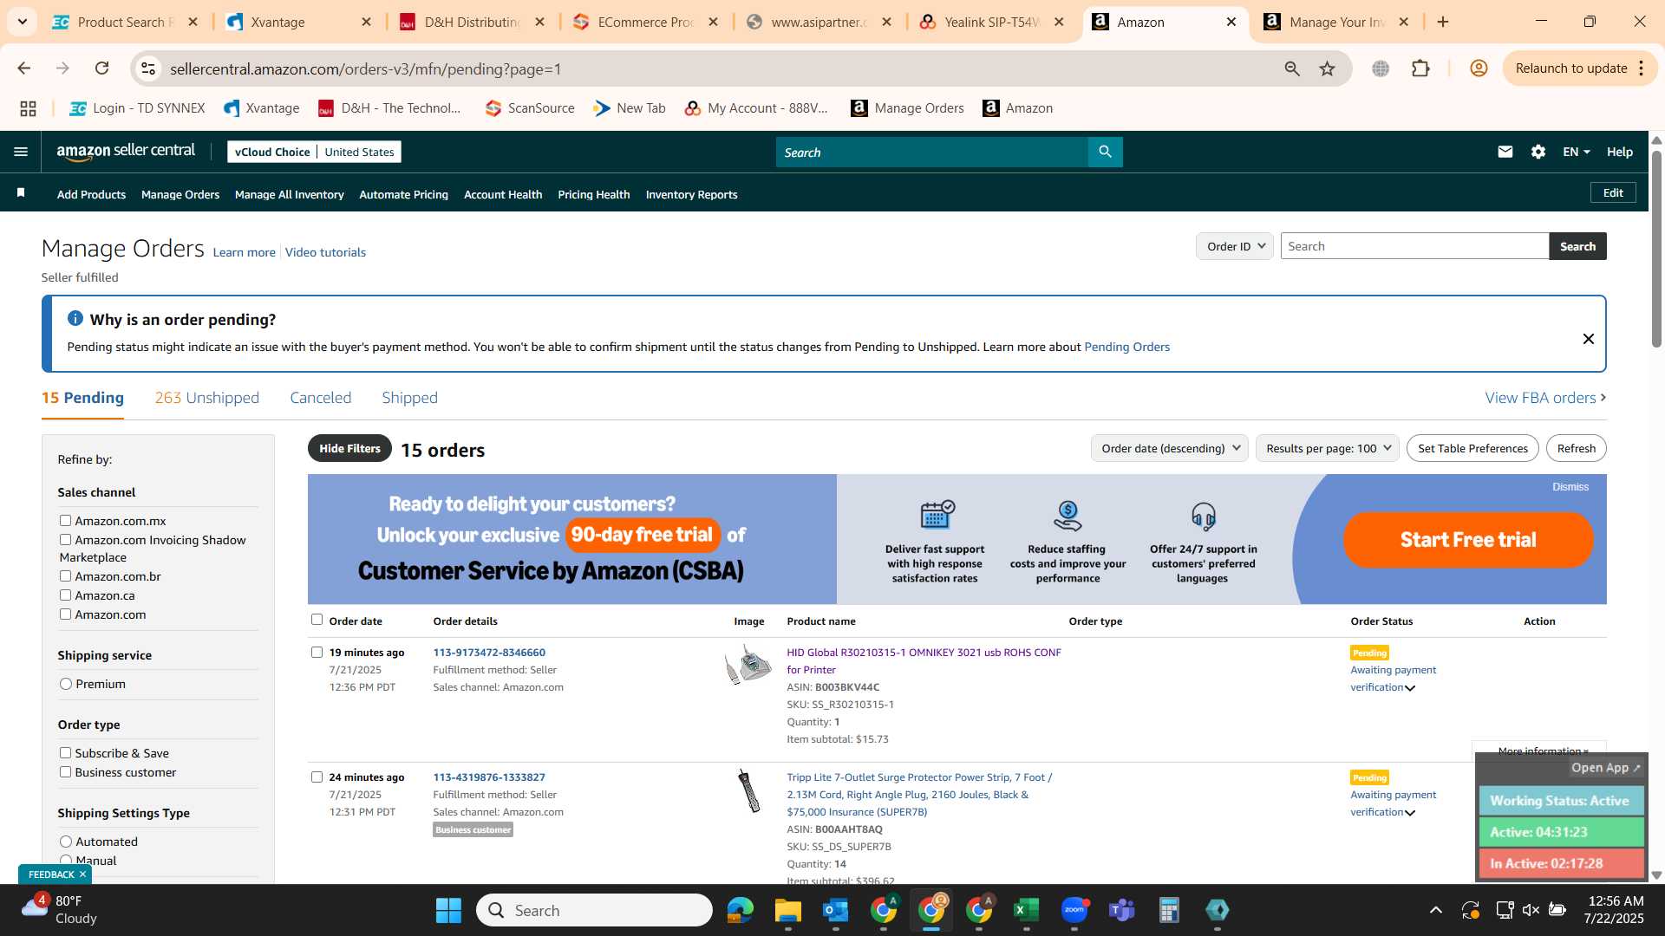The image size is (1665, 936).
Task: Switch to the 263 Unshipped tab
Action: [206, 398]
